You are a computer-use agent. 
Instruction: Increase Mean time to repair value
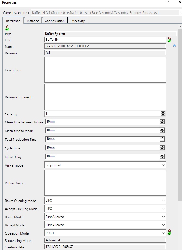[162, 129]
